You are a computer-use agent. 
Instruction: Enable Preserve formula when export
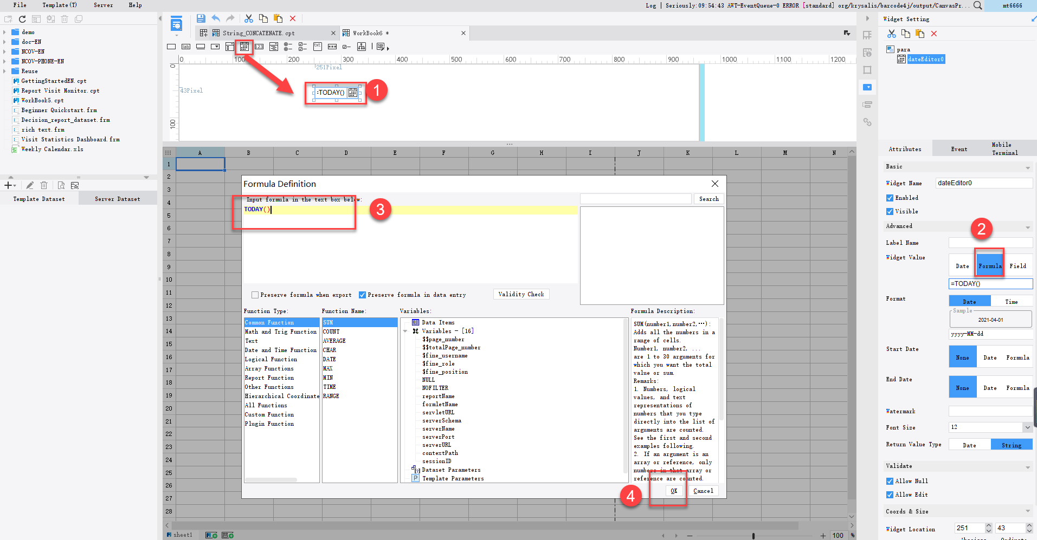click(x=255, y=295)
